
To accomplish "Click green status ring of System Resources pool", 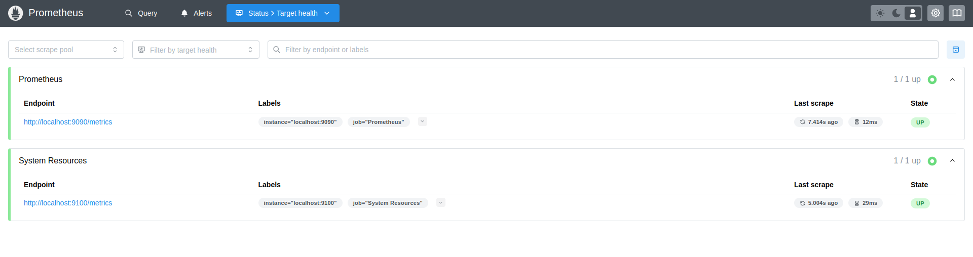I will click(932, 161).
